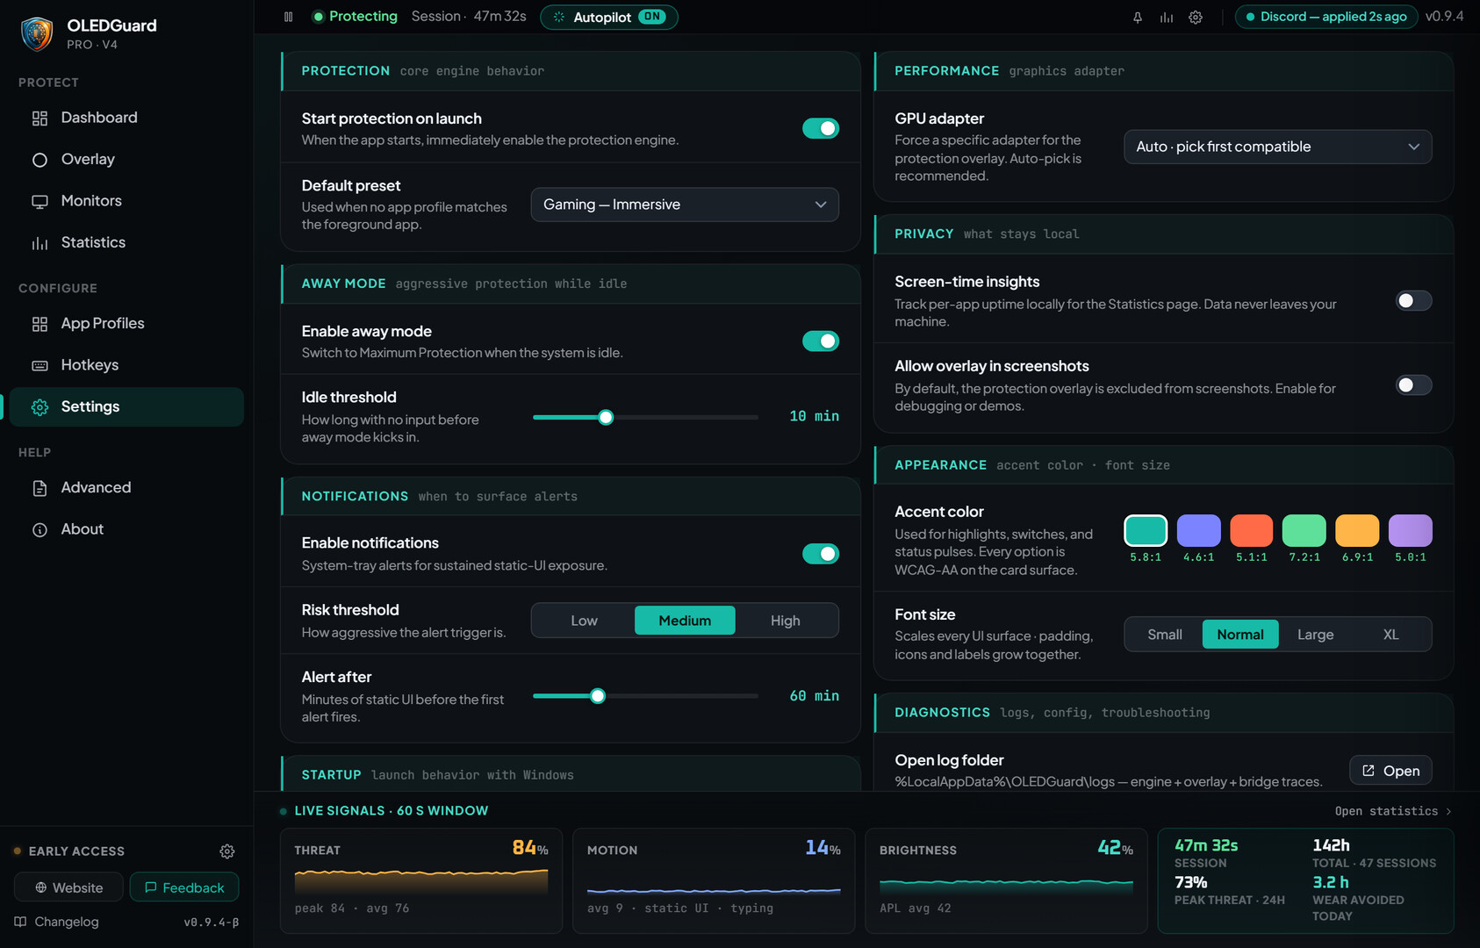
Task: Click the Hotkeys keyboard icon
Action: click(x=40, y=366)
